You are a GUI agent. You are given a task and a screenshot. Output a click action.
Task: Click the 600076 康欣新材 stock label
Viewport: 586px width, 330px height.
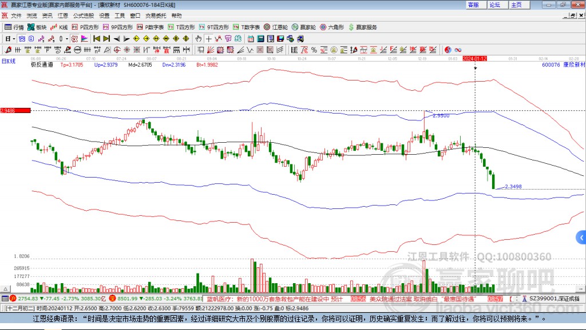pos(563,65)
